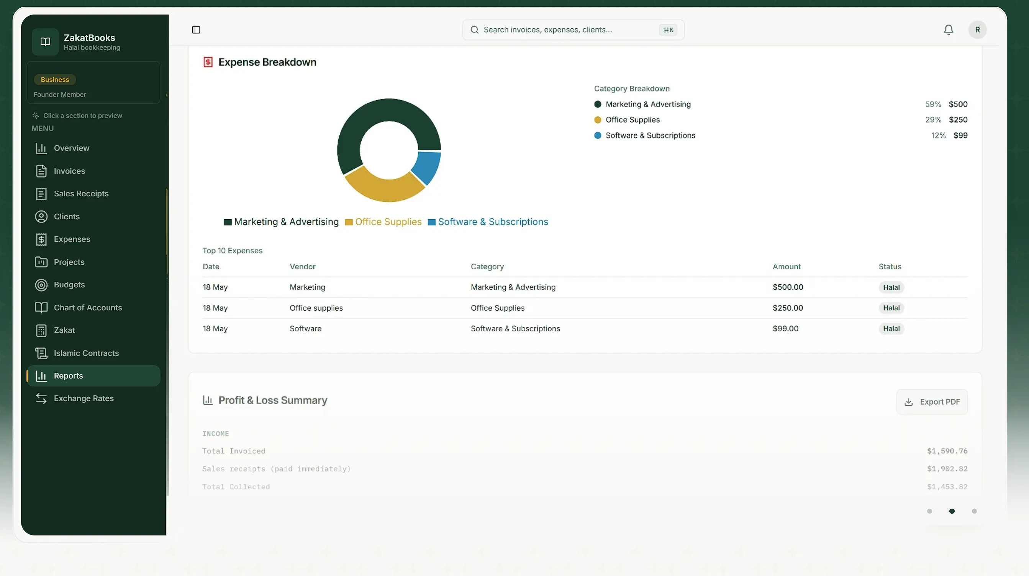This screenshot has height=576, width=1029.
Task: Click the Business plan badge
Action: (55, 80)
